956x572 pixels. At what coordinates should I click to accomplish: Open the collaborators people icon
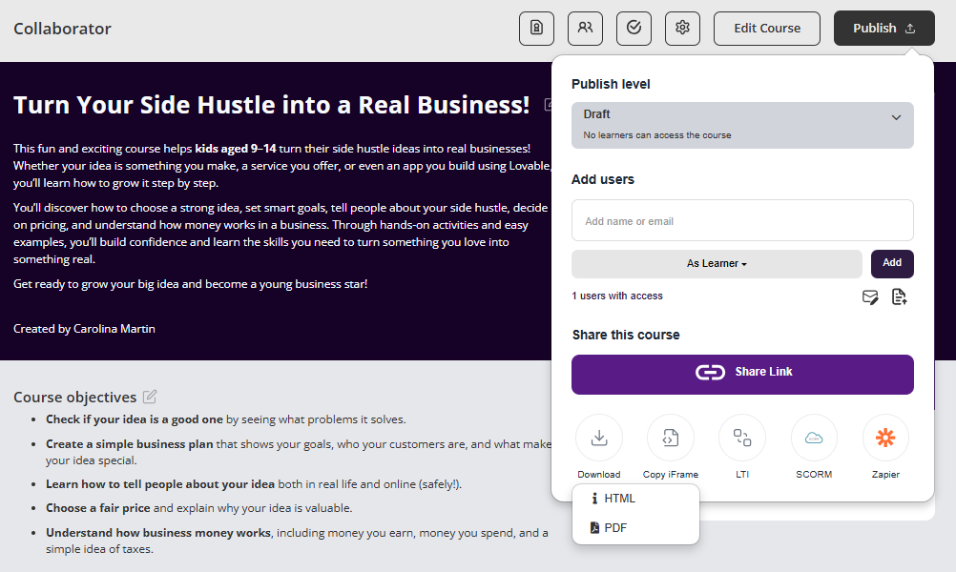tap(585, 29)
